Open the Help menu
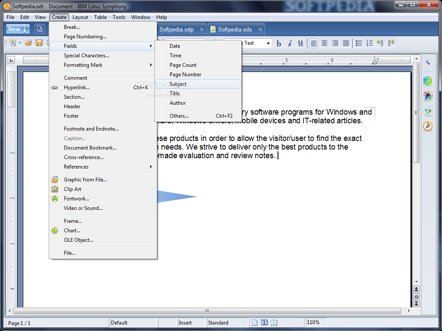The image size is (442, 331). (x=161, y=17)
